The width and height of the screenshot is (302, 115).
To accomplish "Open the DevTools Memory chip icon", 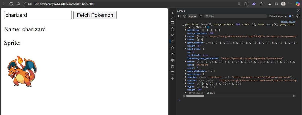I will pyautogui.click(x=173, y=67).
